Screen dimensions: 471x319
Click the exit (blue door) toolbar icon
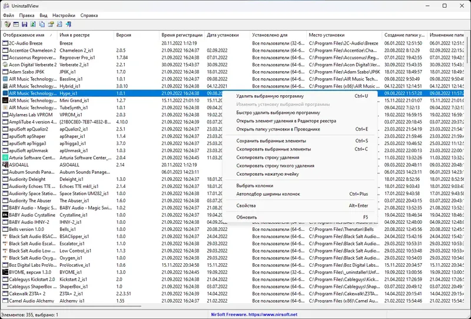(68, 24)
